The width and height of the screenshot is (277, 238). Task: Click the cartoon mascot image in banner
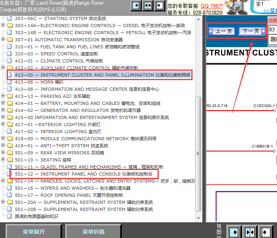[x=236, y=7]
